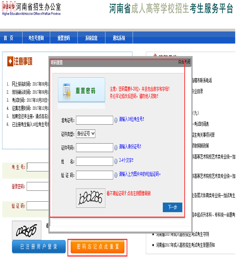This screenshot has height=259, width=236.
Task: Click info icon beside dialog 验证码 field
Action: coord(116,175)
